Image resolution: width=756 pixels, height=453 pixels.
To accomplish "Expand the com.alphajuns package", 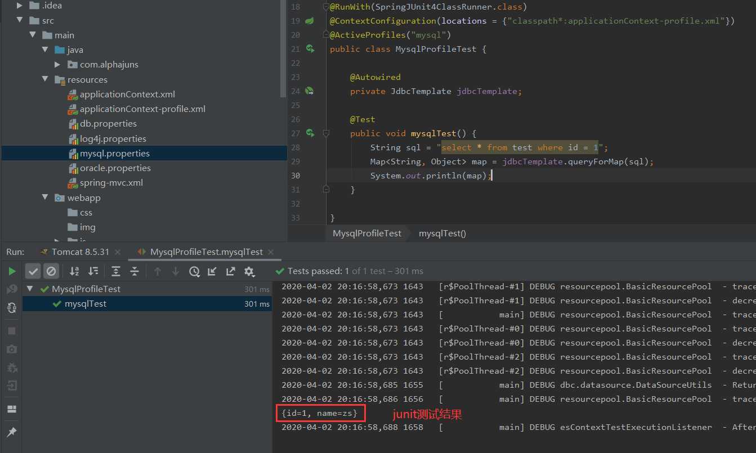I will click(57, 65).
